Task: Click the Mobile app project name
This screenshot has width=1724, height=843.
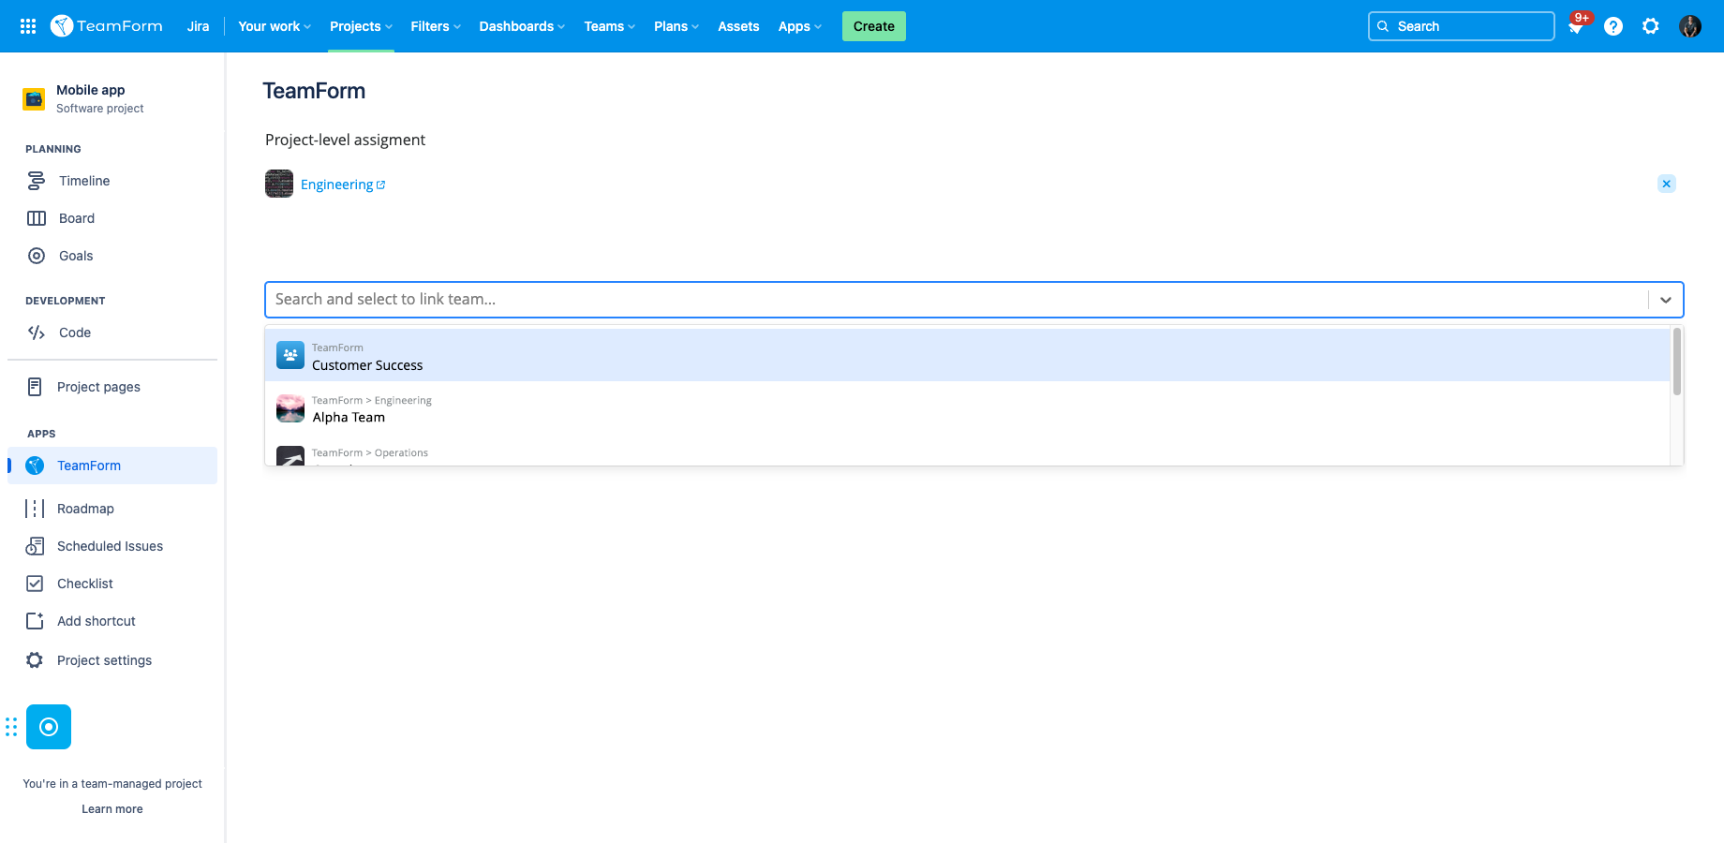Action: (90, 90)
